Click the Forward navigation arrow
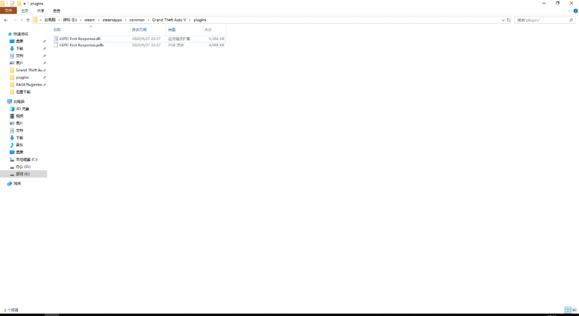Image resolution: width=579 pixels, height=316 pixels. pos(14,20)
